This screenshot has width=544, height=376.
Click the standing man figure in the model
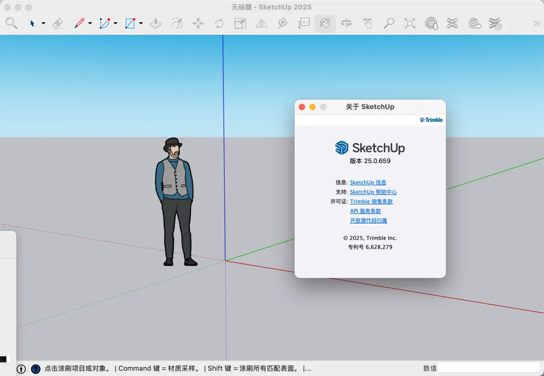176,202
